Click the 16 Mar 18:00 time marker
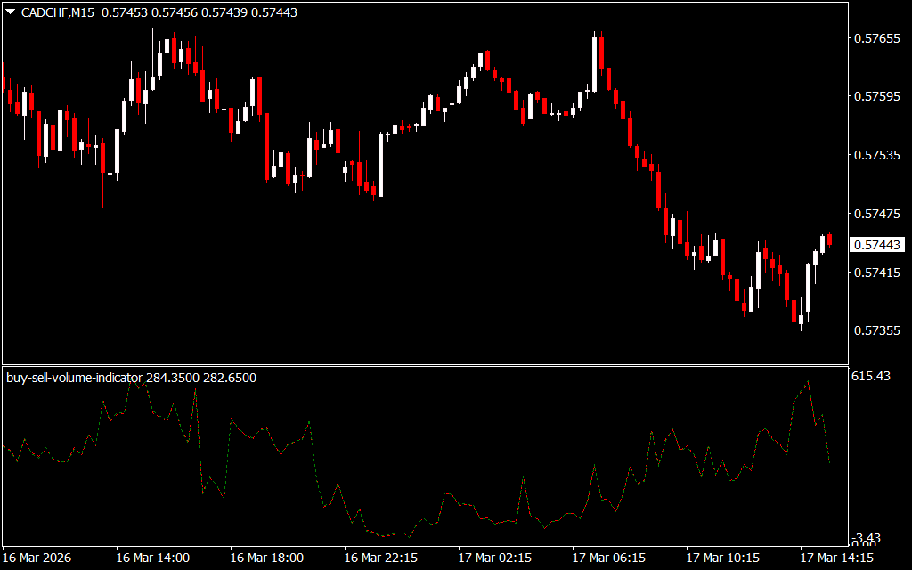 click(x=266, y=558)
